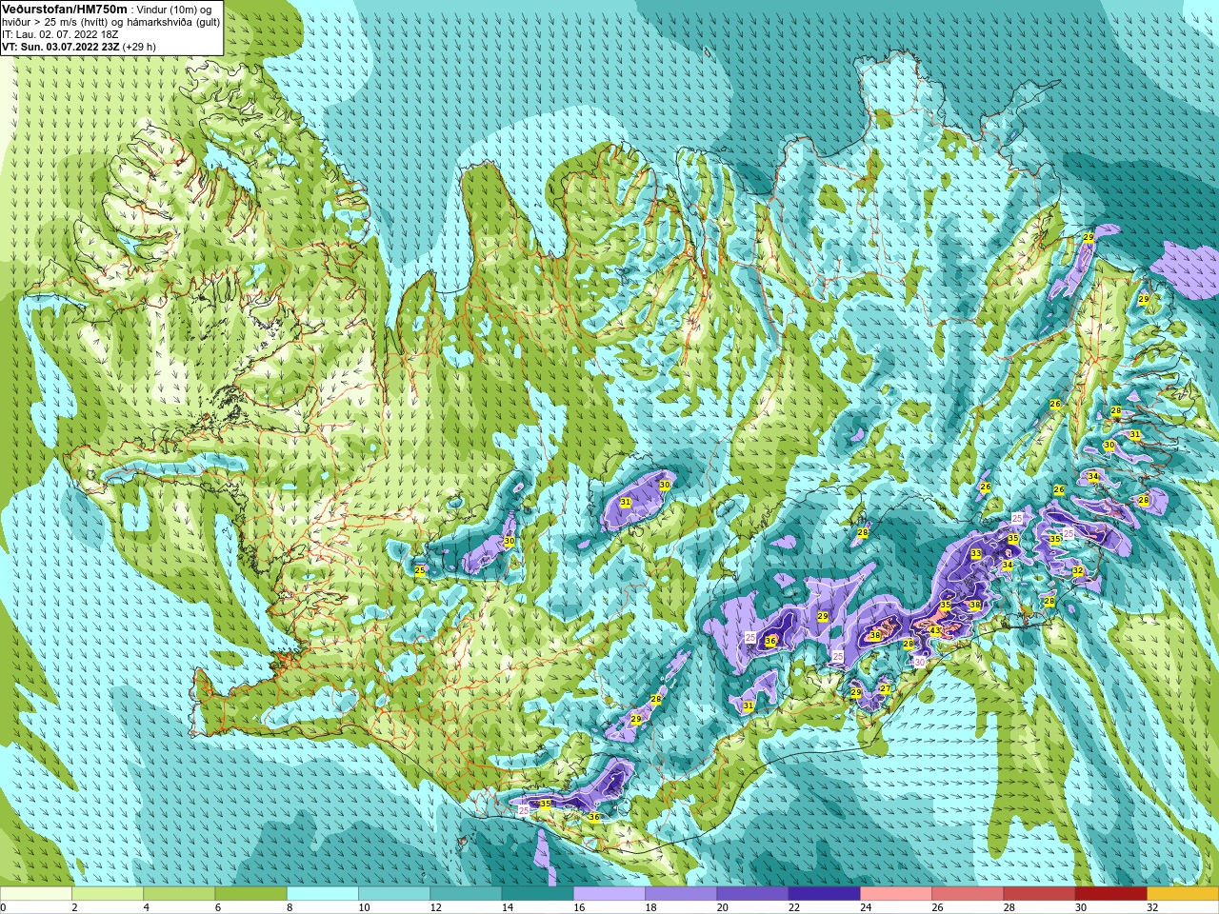The image size is (1219, 914).
Task: Select the 18–20 m/s purple legend swatch
Action: pyautogui.click(x=681, y=894)
